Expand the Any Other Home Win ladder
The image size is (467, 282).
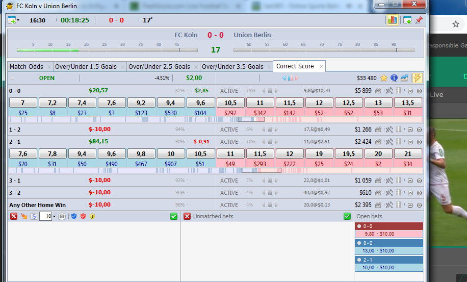(x=410, y=205)
